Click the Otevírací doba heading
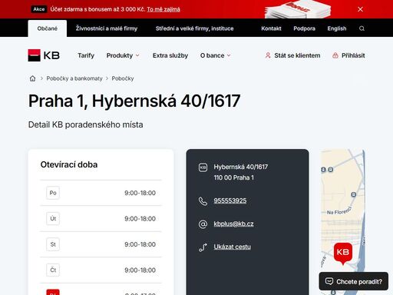Screen dimensions: 393x295 point(69,164)
